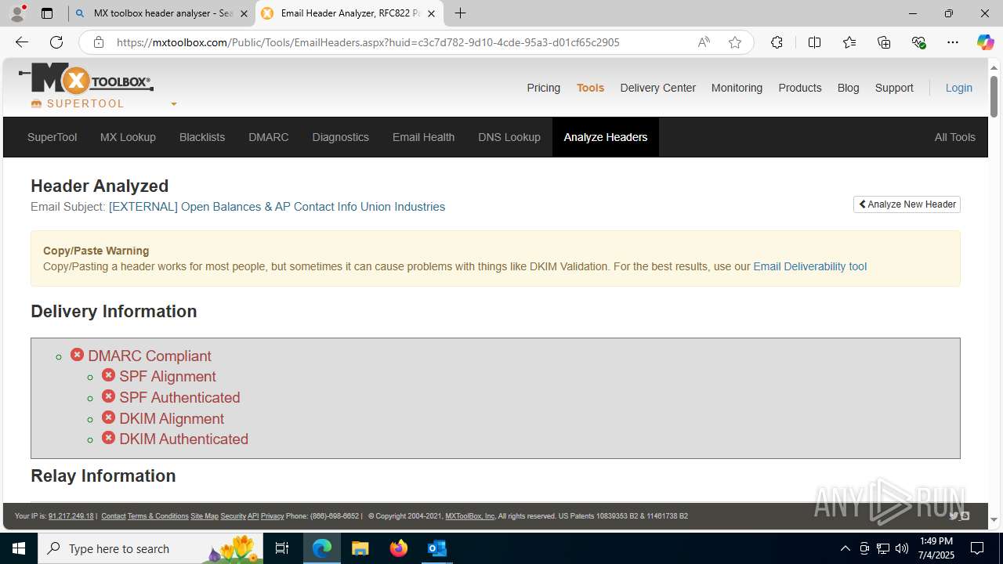This screenshot has height=564, width=1003.
Task: Open the email subject link
Action: (x=277, y=207)
